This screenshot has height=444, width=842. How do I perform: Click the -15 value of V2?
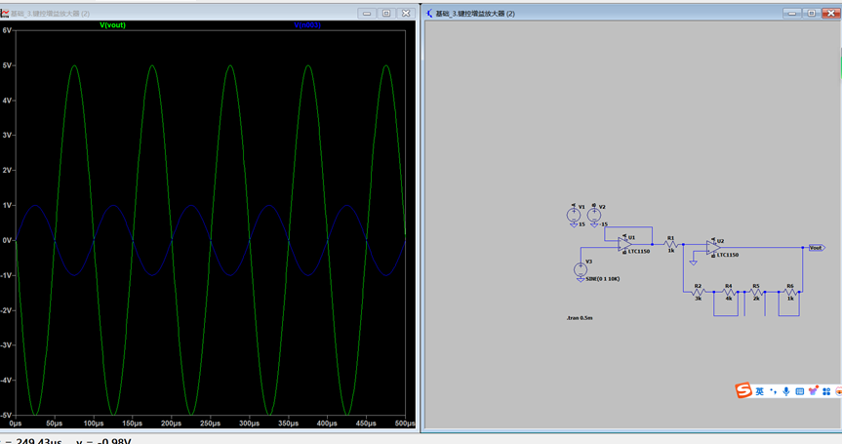tap(604, 224)
